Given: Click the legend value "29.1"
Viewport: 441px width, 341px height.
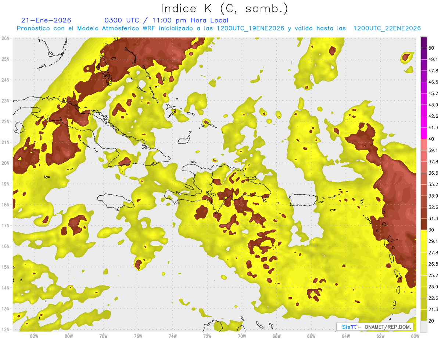Looking at the screenshot, I should pyautogui.click(x=433, y=241).
